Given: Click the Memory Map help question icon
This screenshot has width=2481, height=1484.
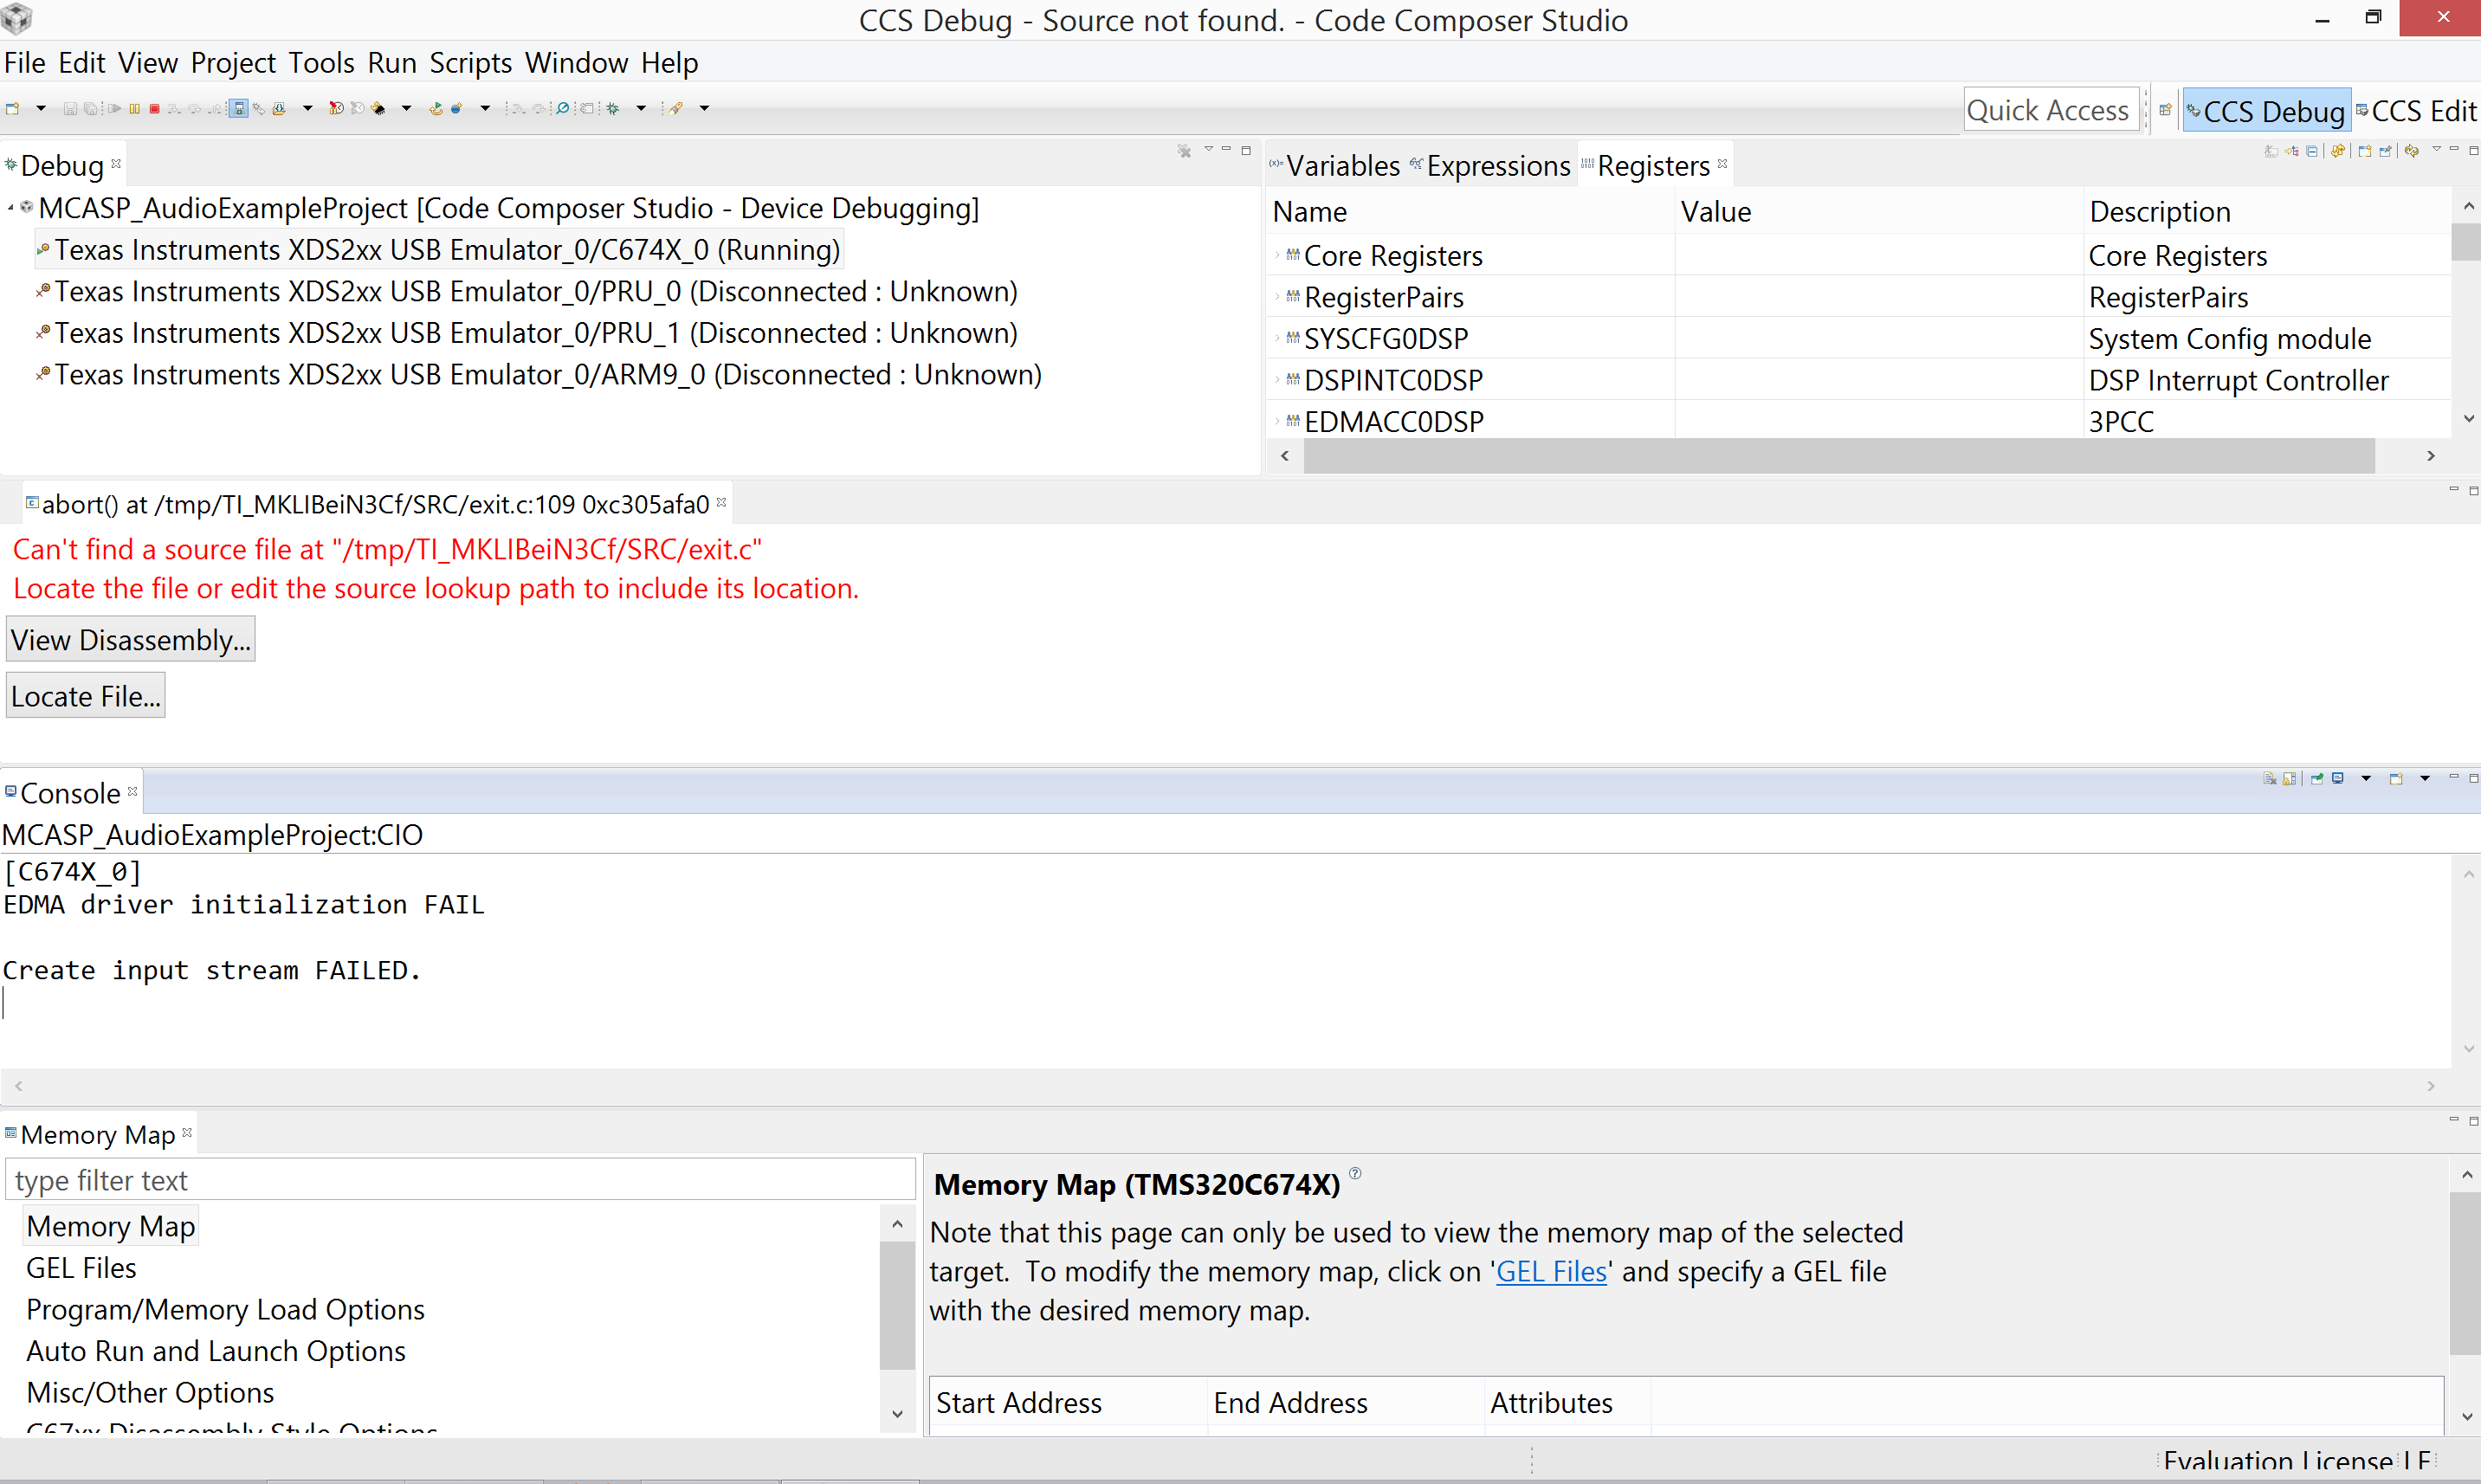Looking at the screenshot, I should tap(1355, 1173).
